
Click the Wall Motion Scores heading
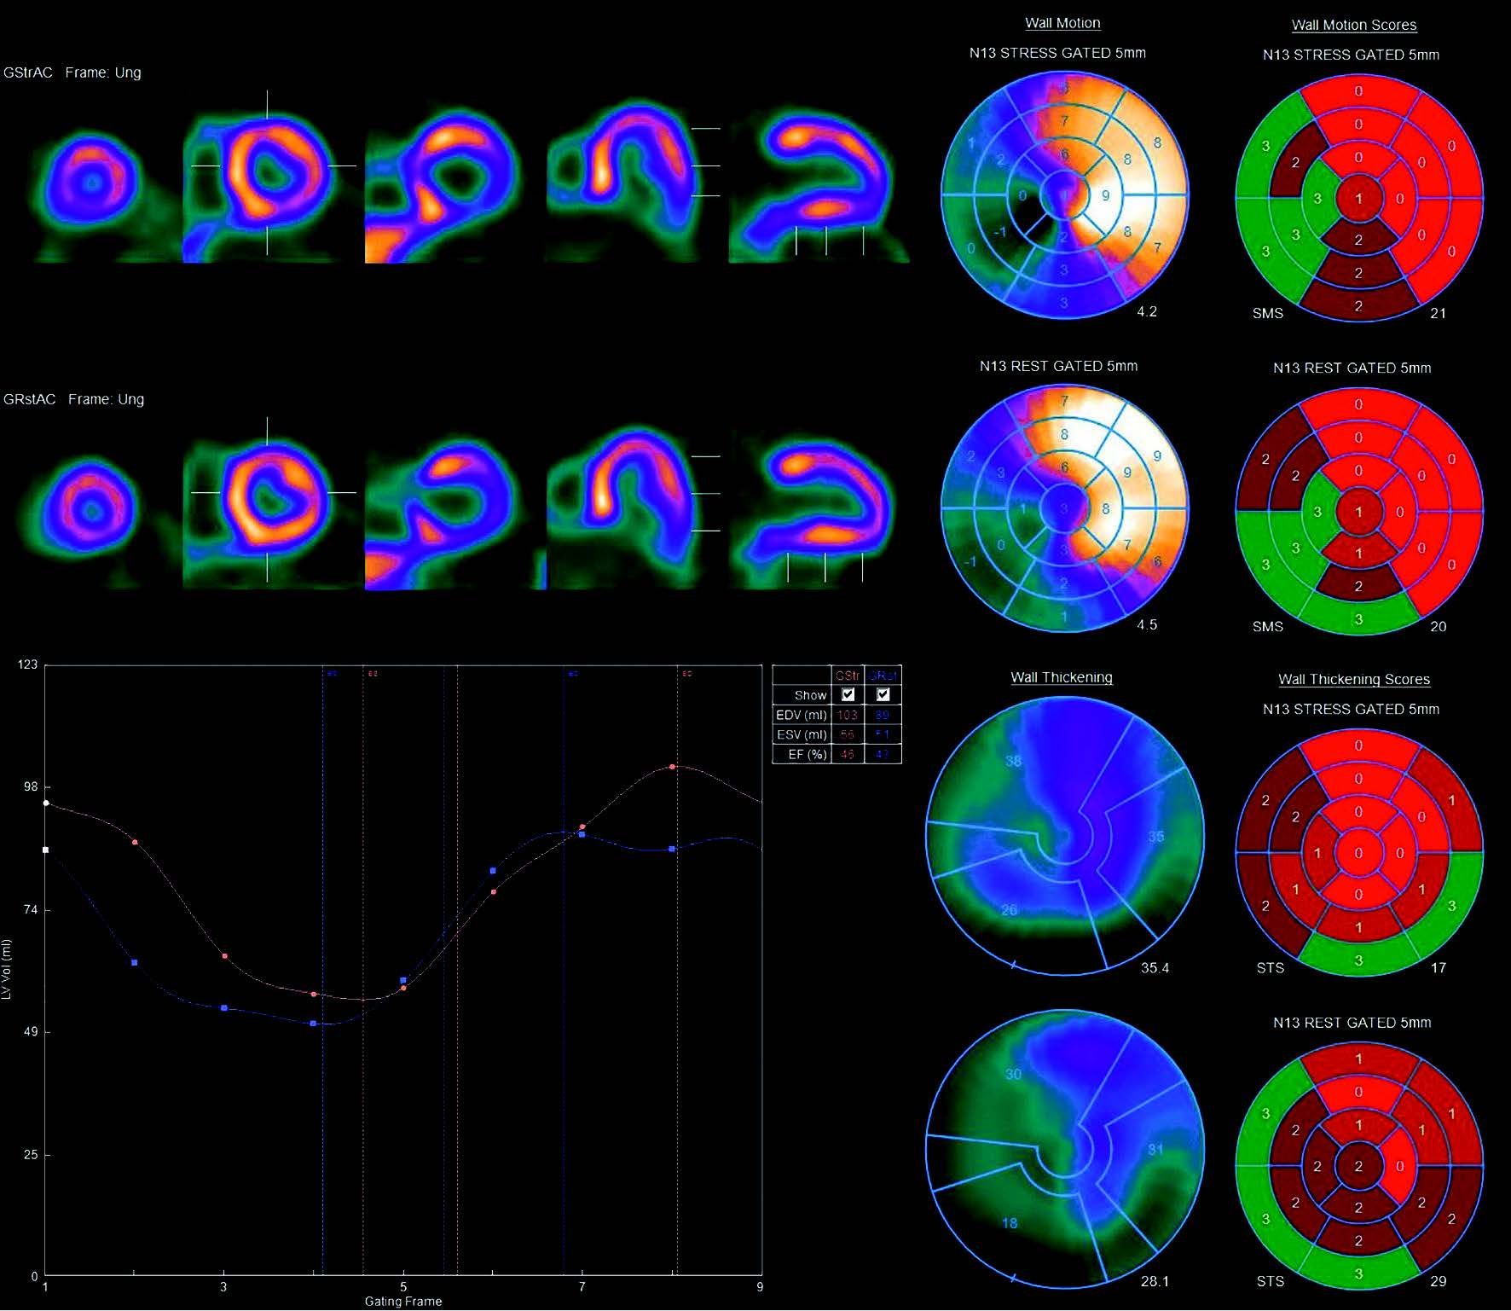(1353, 25)
